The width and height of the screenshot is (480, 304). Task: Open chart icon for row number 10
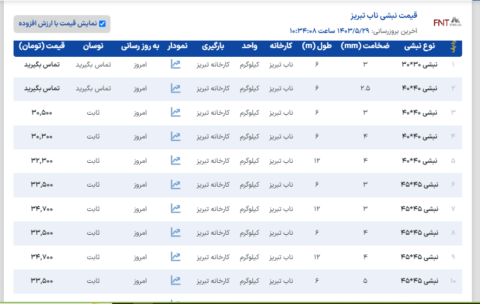coord(176,280)
